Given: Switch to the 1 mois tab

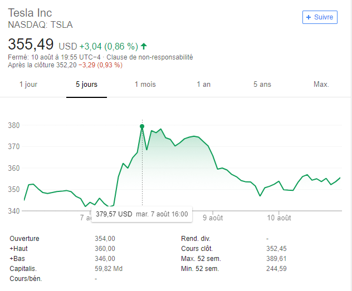Looking at the screenshot, I should [x=145, y=85].
